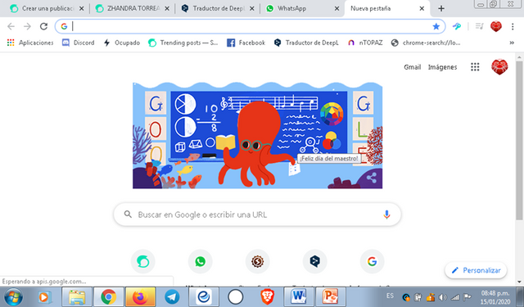Click the Buscar en Google search box
Viewport: 524px width, 307px height.
tap(257, 214)
